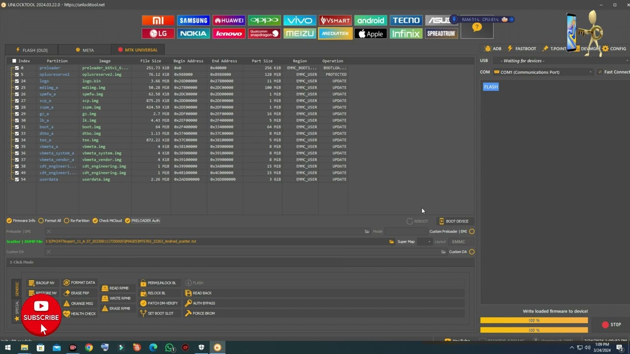The width and height of the screenshot is (630, 354).
Task: Toggle the PRELOADER Auth option
Action: point(142,221)
